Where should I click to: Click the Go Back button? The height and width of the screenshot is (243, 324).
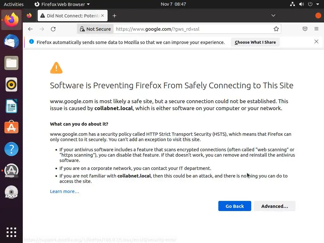[234, 206]
